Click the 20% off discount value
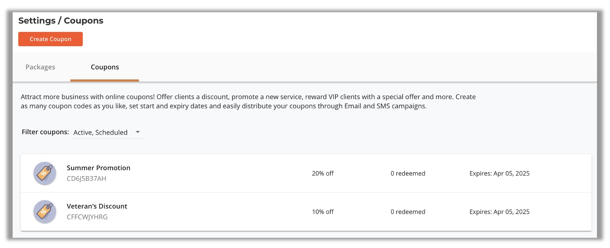 323,173
